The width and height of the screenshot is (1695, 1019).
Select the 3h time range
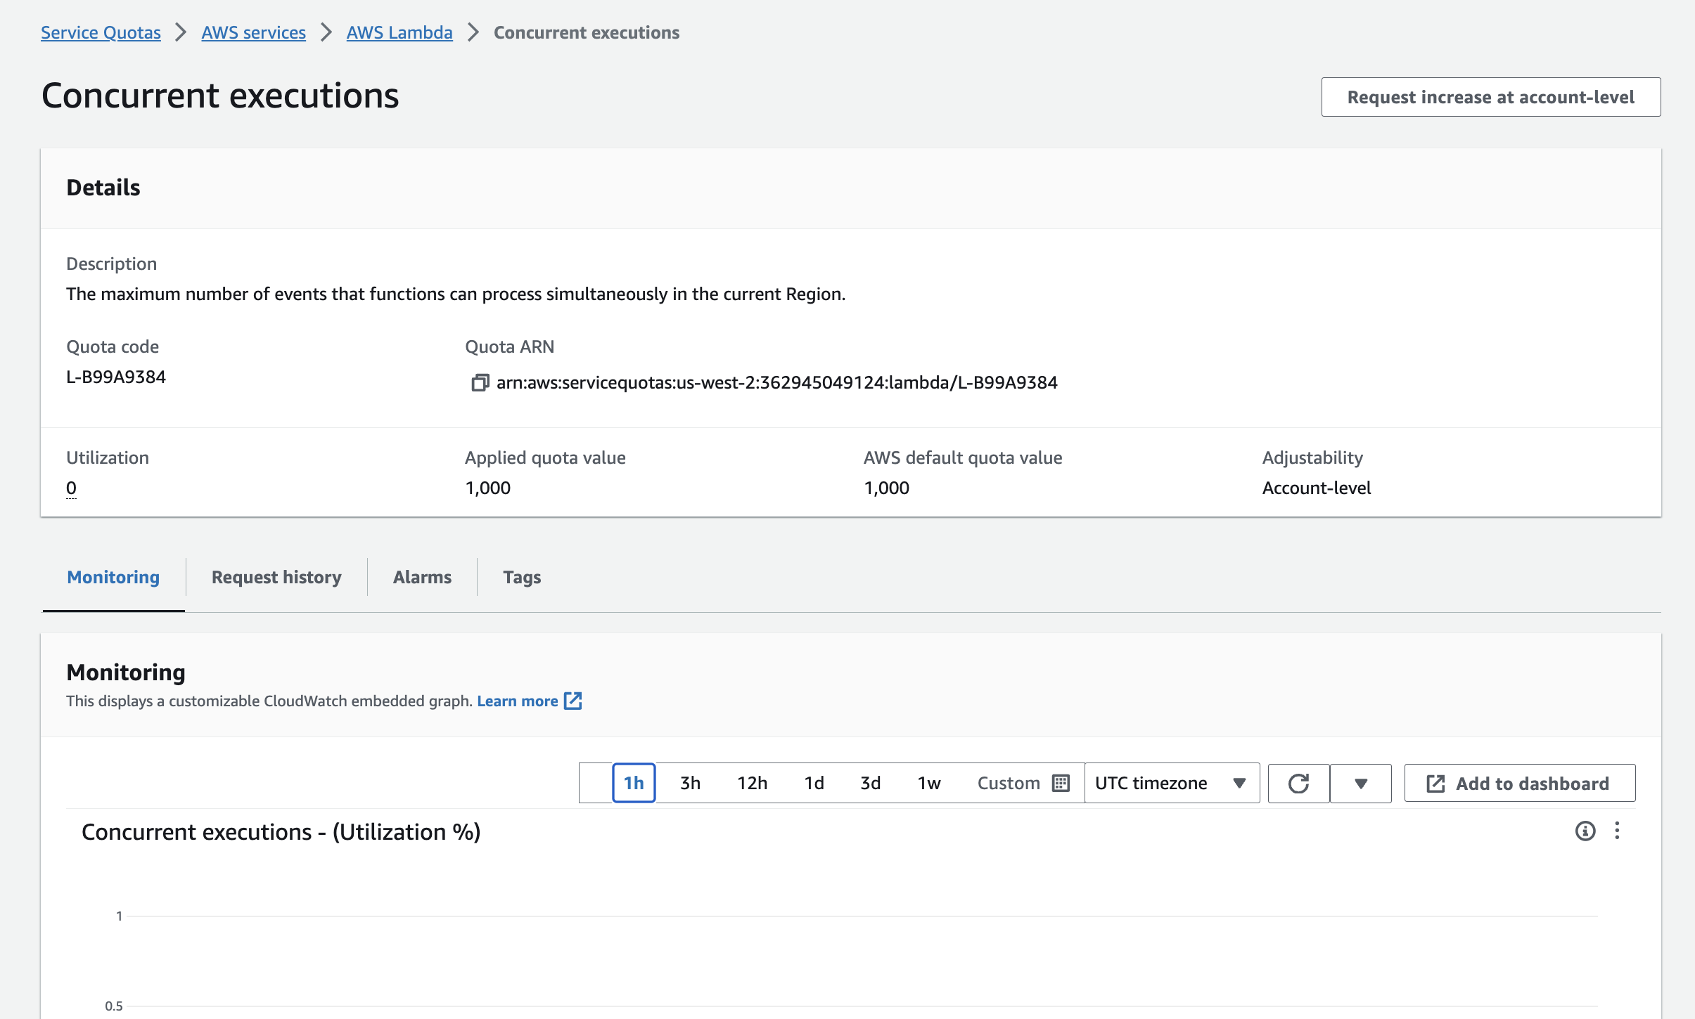689,782
